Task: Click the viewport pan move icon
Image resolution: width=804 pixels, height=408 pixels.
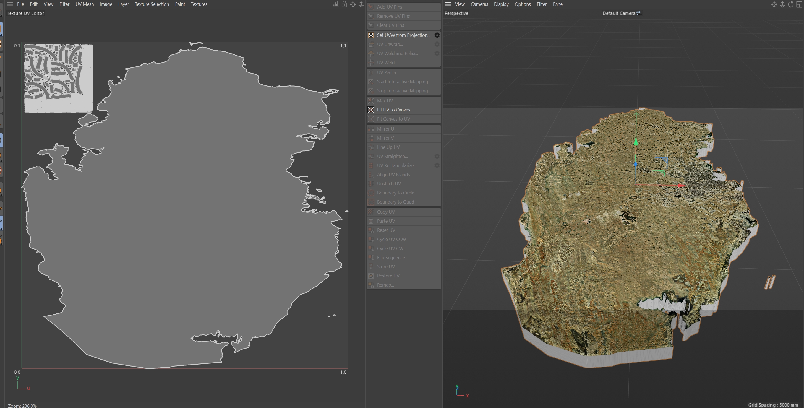Action: tap(774, 4)
